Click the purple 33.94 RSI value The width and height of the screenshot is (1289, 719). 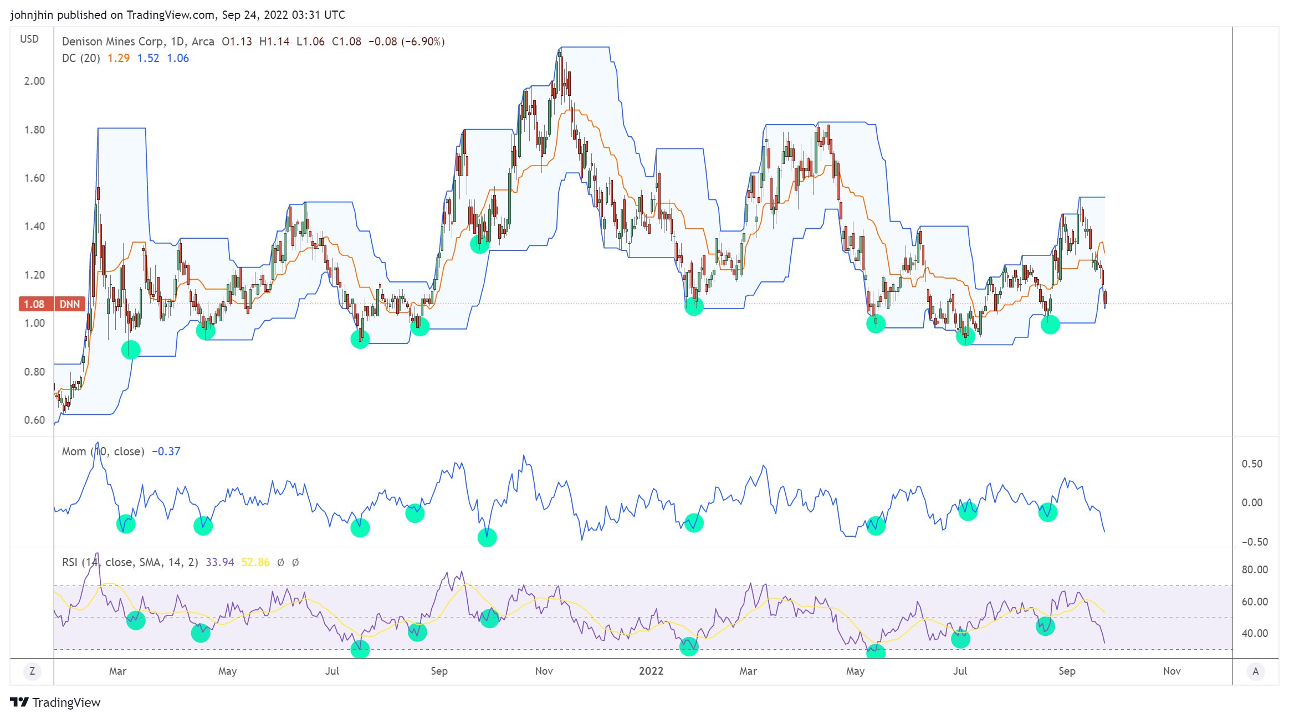pos(220,562)
